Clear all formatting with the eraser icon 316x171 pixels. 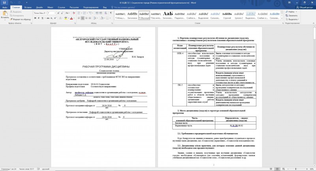(x=74, y=13)
